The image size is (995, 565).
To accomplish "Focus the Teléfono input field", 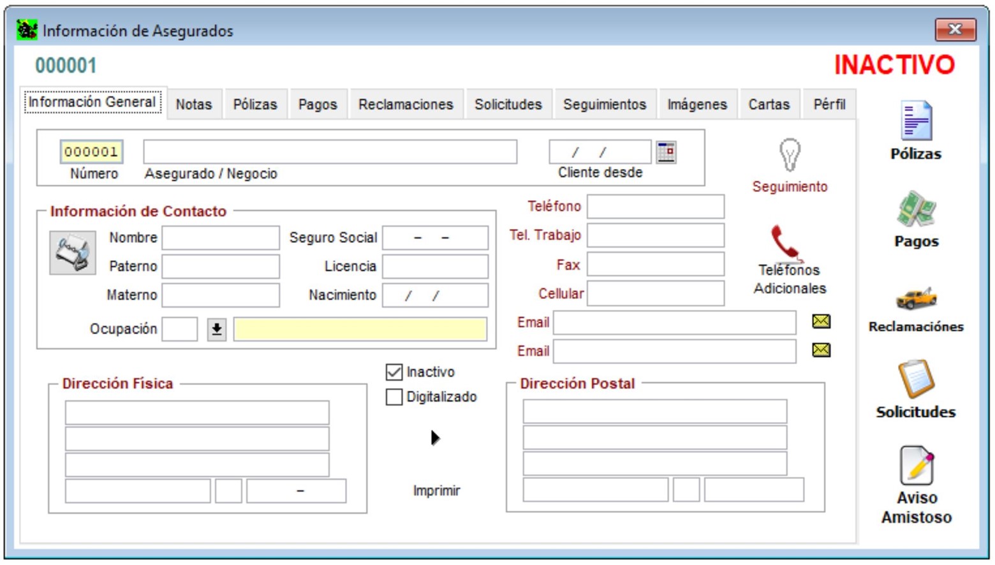I will coord(656,207).
